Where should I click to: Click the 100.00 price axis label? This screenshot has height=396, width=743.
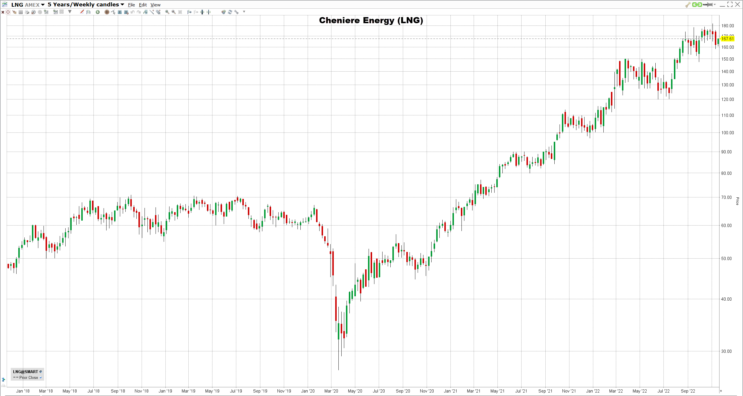(x=728, y=133)
